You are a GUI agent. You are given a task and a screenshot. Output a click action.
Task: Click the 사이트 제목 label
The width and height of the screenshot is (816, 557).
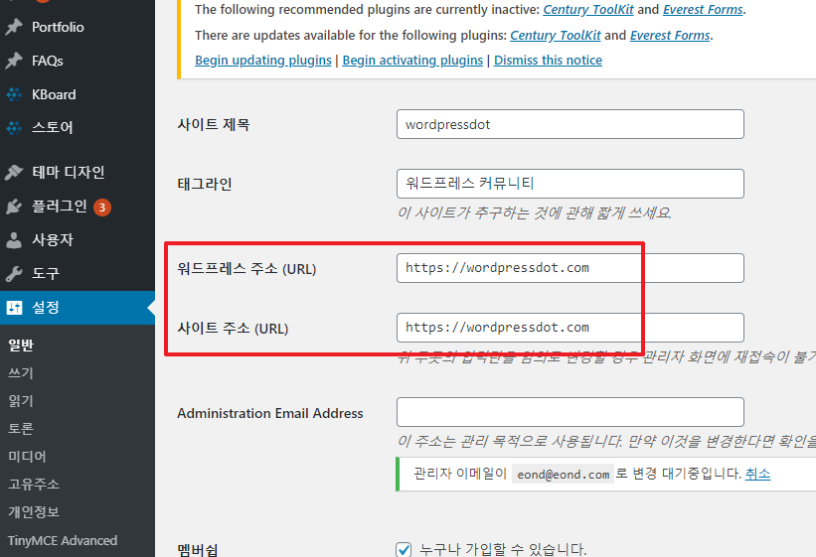coord(214,125)
